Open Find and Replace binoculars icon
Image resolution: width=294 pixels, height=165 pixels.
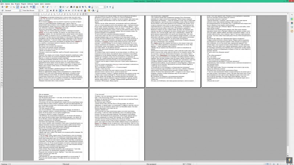(71, 7)
